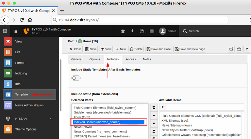
Task: Collapse the NITSAN module group
Action: click(51, 118)
